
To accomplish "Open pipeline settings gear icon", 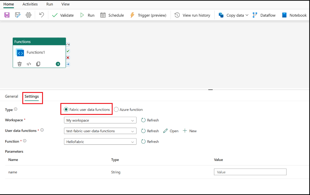I will pos(28,15).
